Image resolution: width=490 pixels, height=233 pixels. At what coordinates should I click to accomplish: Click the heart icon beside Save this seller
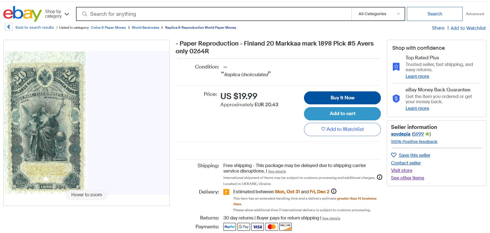[394, 155]
